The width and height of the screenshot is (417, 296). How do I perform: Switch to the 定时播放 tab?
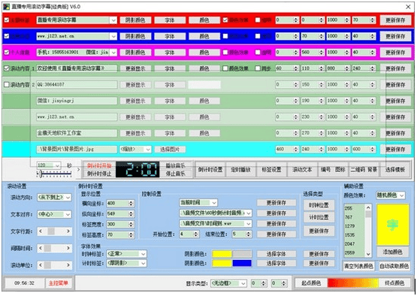(240, 169)
